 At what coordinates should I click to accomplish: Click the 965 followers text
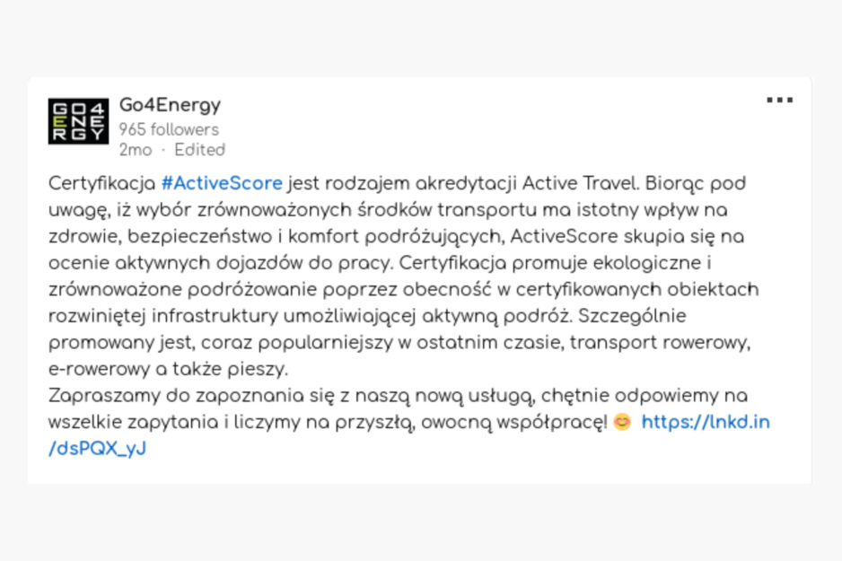169,129
